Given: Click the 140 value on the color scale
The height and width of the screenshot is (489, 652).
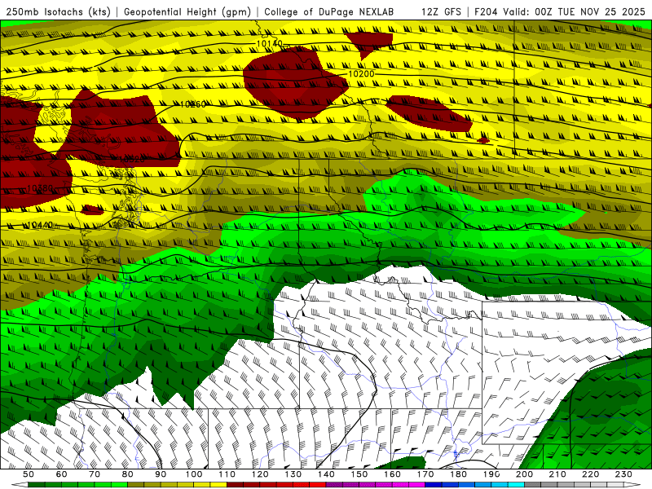Looking at the screenshot, I should 327,474.
